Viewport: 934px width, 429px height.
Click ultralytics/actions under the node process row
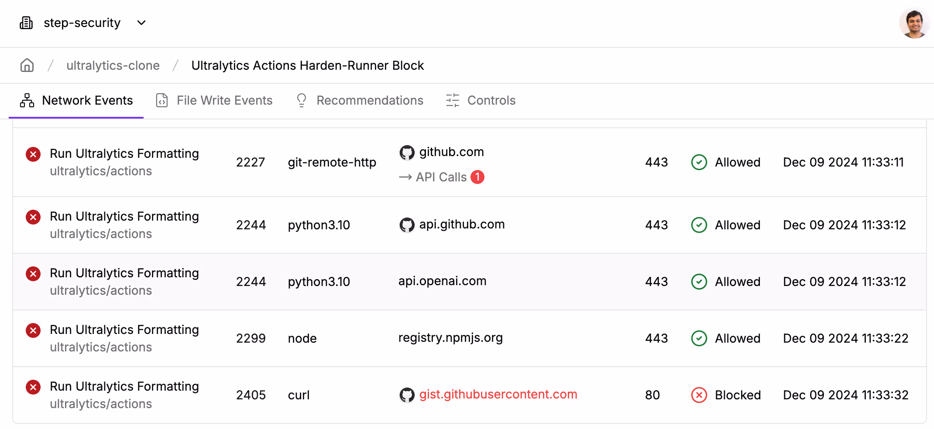click(101, 347)
